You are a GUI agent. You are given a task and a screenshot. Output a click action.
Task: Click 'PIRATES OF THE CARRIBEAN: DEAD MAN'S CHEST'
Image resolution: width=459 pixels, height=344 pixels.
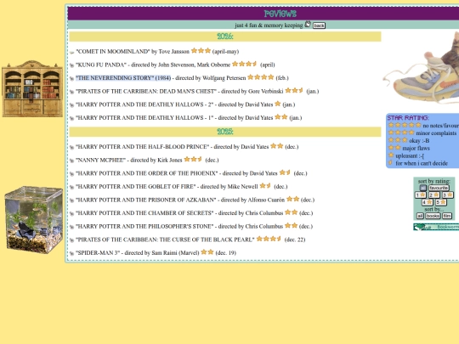tap(146, 91)
